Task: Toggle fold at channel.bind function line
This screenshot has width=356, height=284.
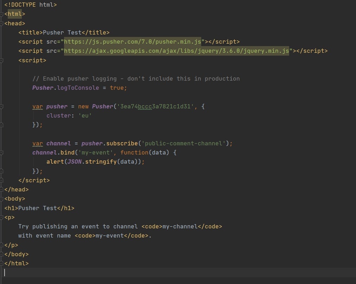Action: coord(1,153)
